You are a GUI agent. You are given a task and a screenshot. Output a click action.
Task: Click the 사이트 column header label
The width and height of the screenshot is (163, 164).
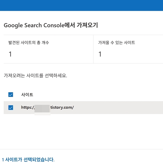pos(27,95)
